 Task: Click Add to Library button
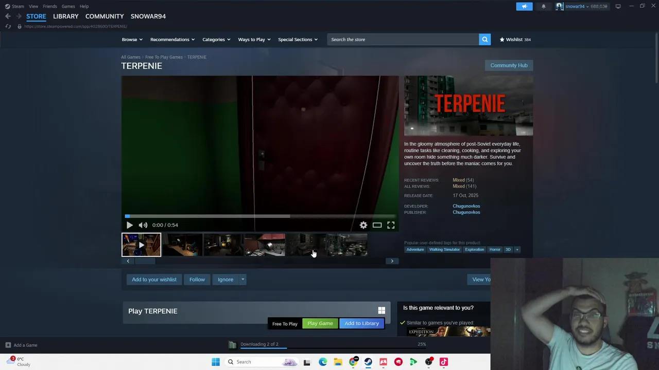pyautogui.click(x=361, y=323)
